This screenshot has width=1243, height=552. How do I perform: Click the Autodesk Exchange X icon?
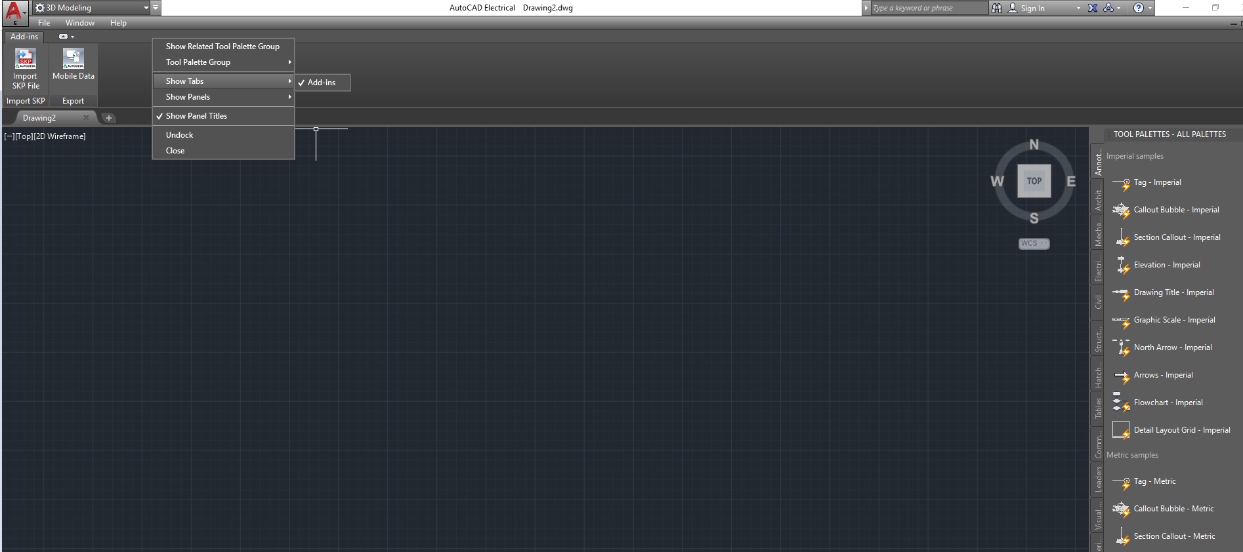coord(1093,8)
